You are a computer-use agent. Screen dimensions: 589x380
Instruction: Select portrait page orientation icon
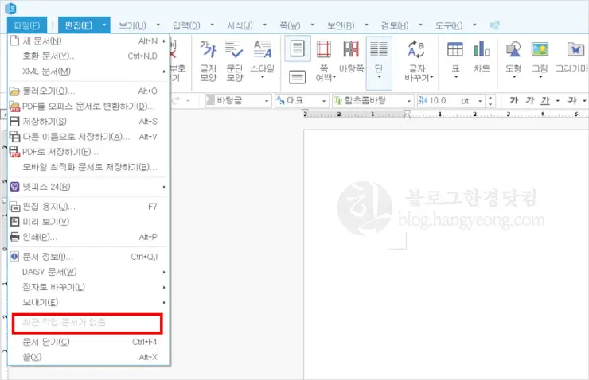[x=298, y=48]
